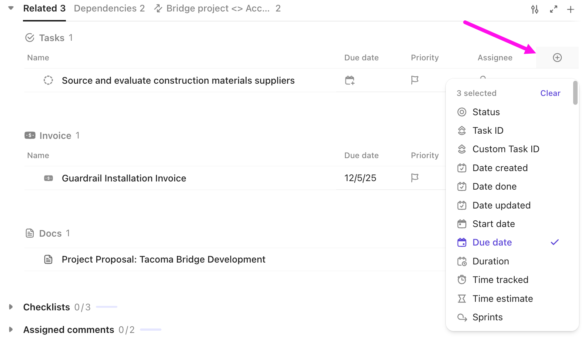Expand the Checklists section

11,307
